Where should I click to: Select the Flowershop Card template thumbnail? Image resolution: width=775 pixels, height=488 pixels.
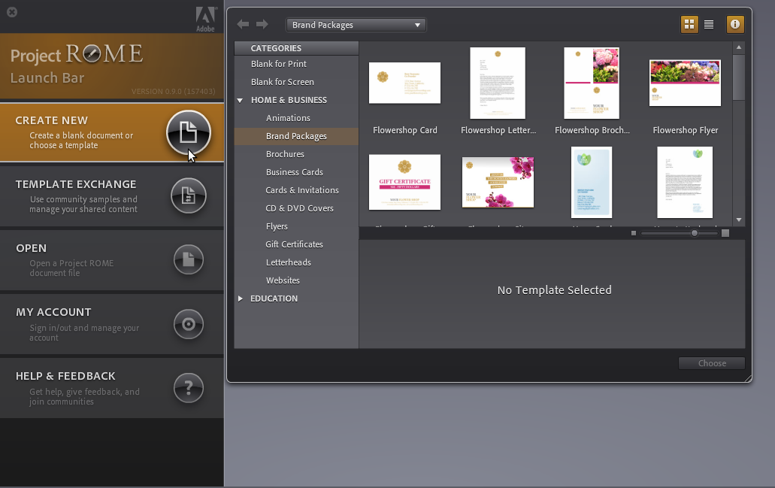point(405,83)
